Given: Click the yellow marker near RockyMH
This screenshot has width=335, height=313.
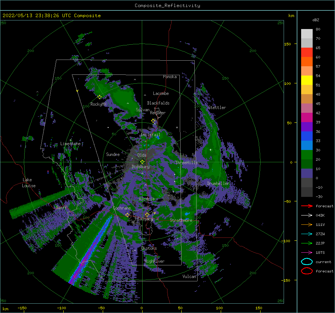Looking at the screenshot, I should [99, 97].
